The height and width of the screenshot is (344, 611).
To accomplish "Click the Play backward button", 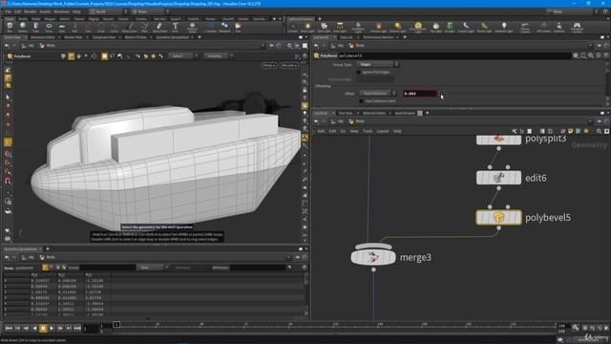I will point(34,329).
